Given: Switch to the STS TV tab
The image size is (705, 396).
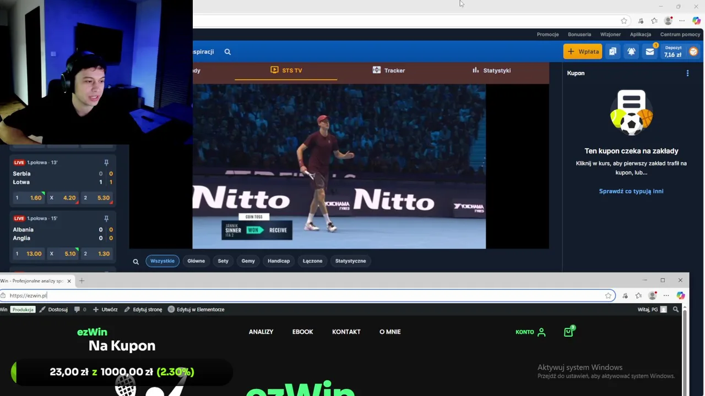Looking at the screenshot, I should 286,70.
